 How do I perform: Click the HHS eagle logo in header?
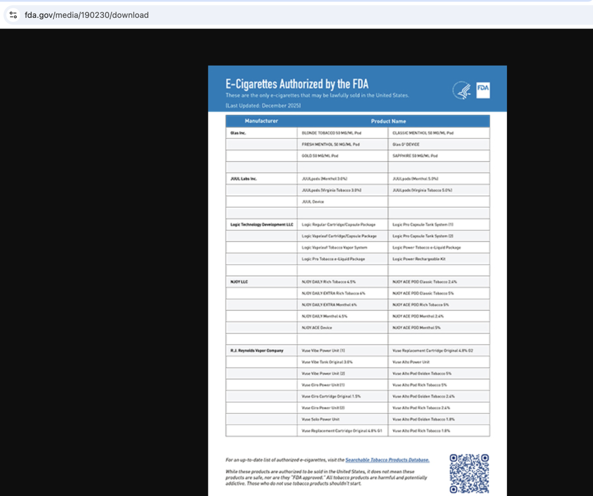[462, 90]
